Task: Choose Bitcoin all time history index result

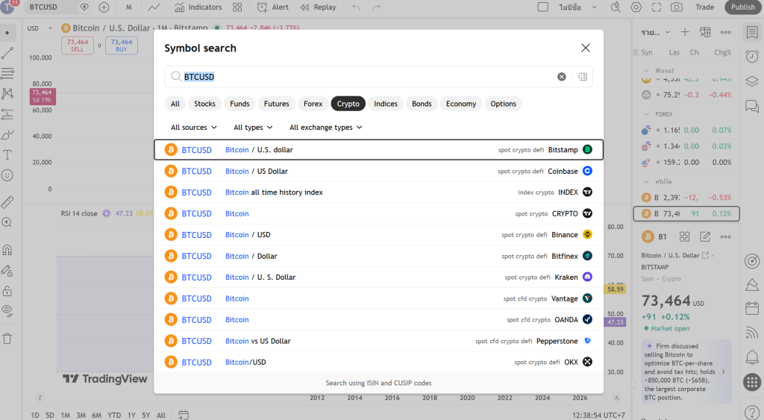Action: pos(378,192)
